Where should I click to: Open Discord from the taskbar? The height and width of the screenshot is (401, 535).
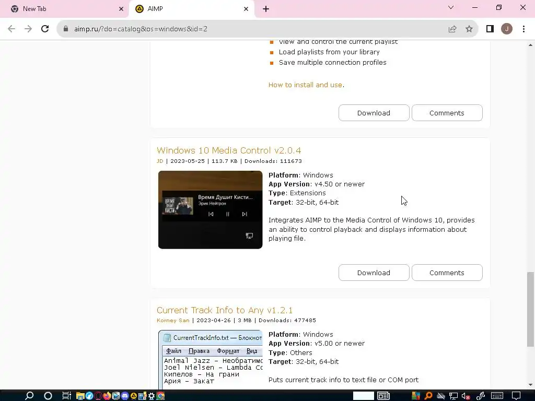(124, 396)
